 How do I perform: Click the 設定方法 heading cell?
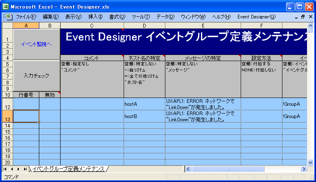pos(262,58)
